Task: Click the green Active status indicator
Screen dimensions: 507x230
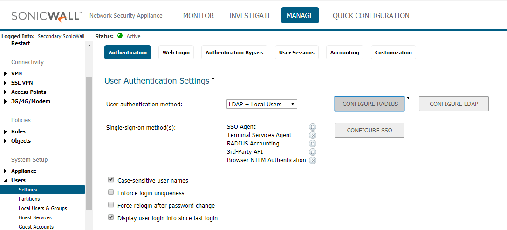Action: [120, 36]
